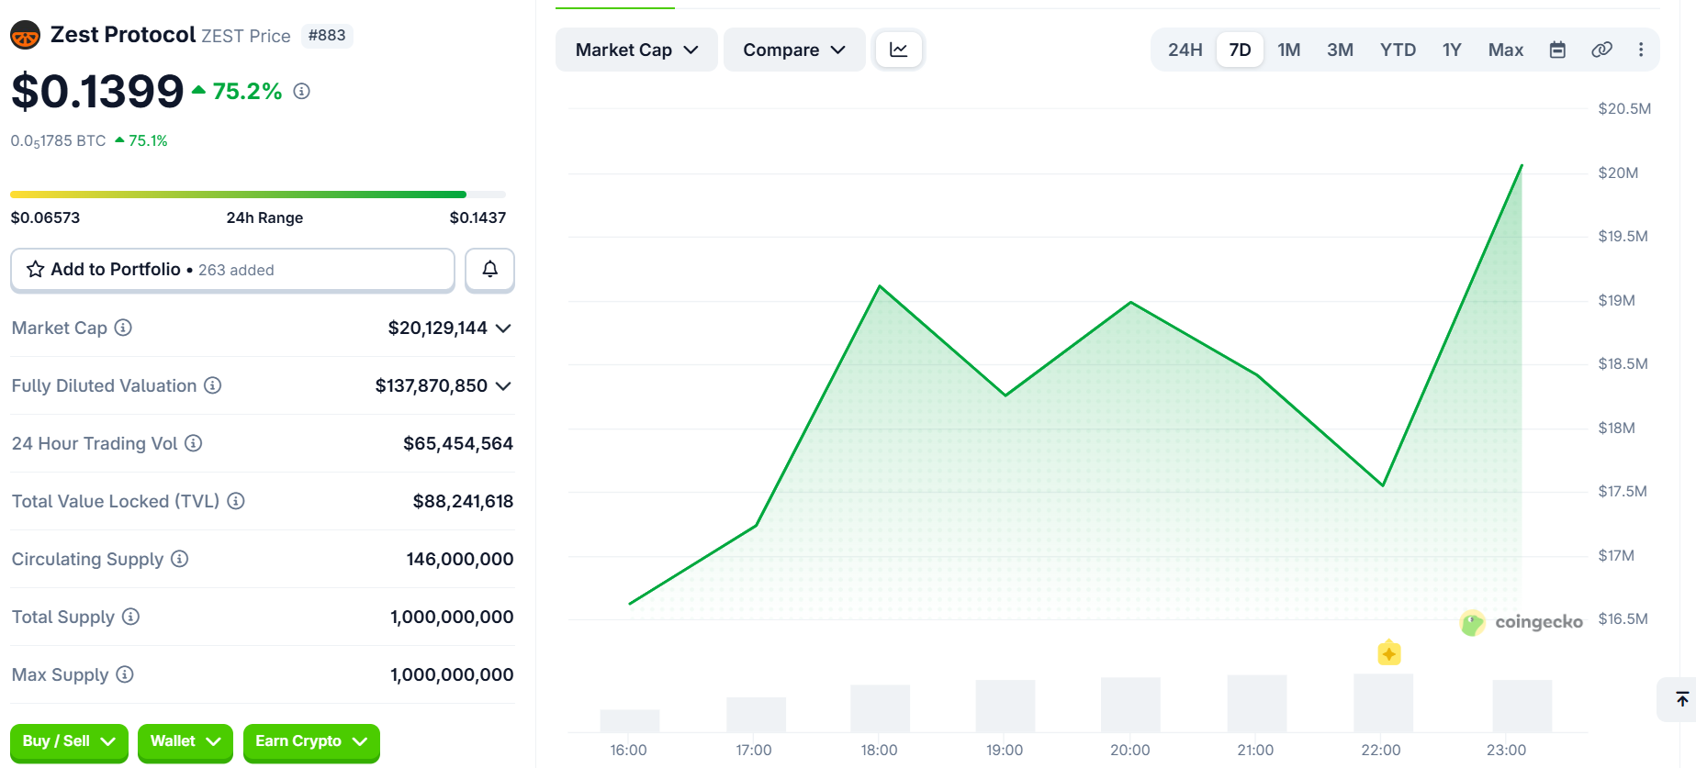1696x768 pixels.
Task: Switch to line chart type icon
Action: [899, 50]
